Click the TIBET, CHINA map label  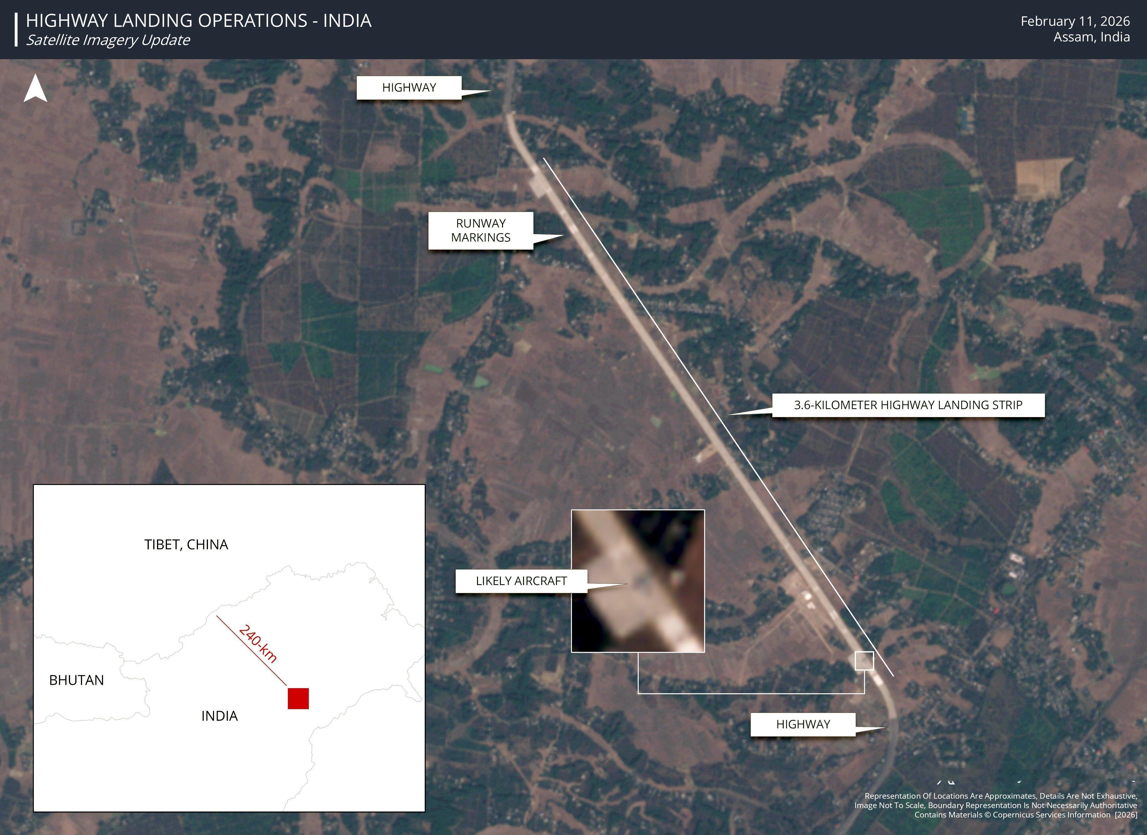[x=186, y=544]
